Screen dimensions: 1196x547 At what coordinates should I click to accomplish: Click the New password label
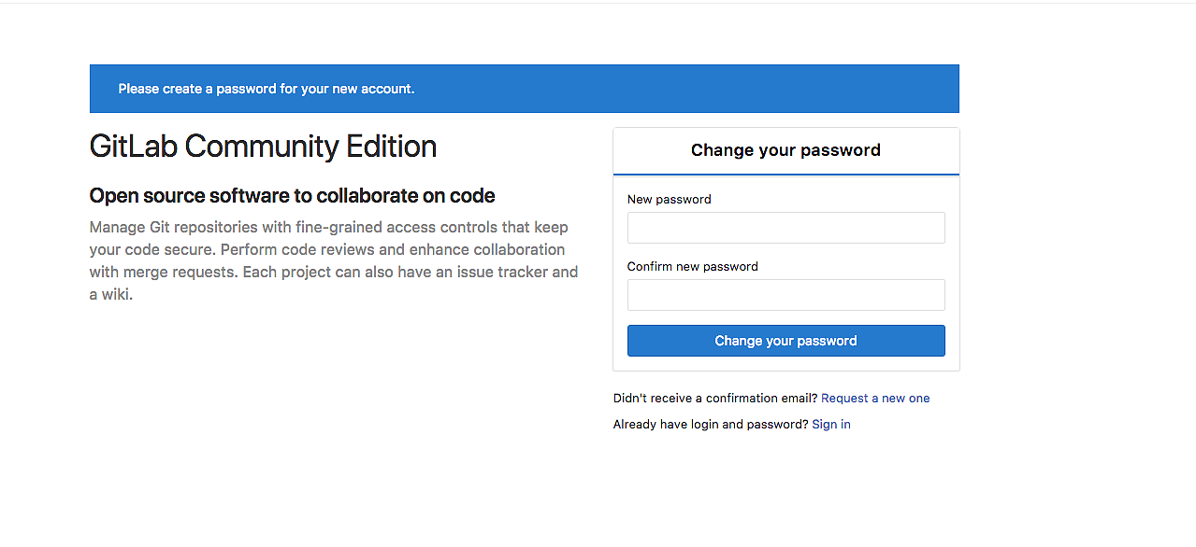click(x=669, y=200)
